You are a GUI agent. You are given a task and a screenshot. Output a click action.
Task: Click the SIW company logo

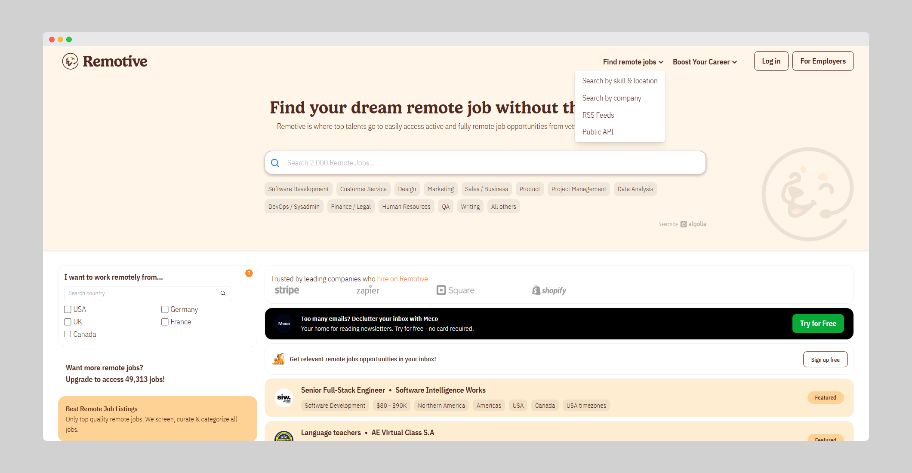pyautogui.click(x=284, y=398)
